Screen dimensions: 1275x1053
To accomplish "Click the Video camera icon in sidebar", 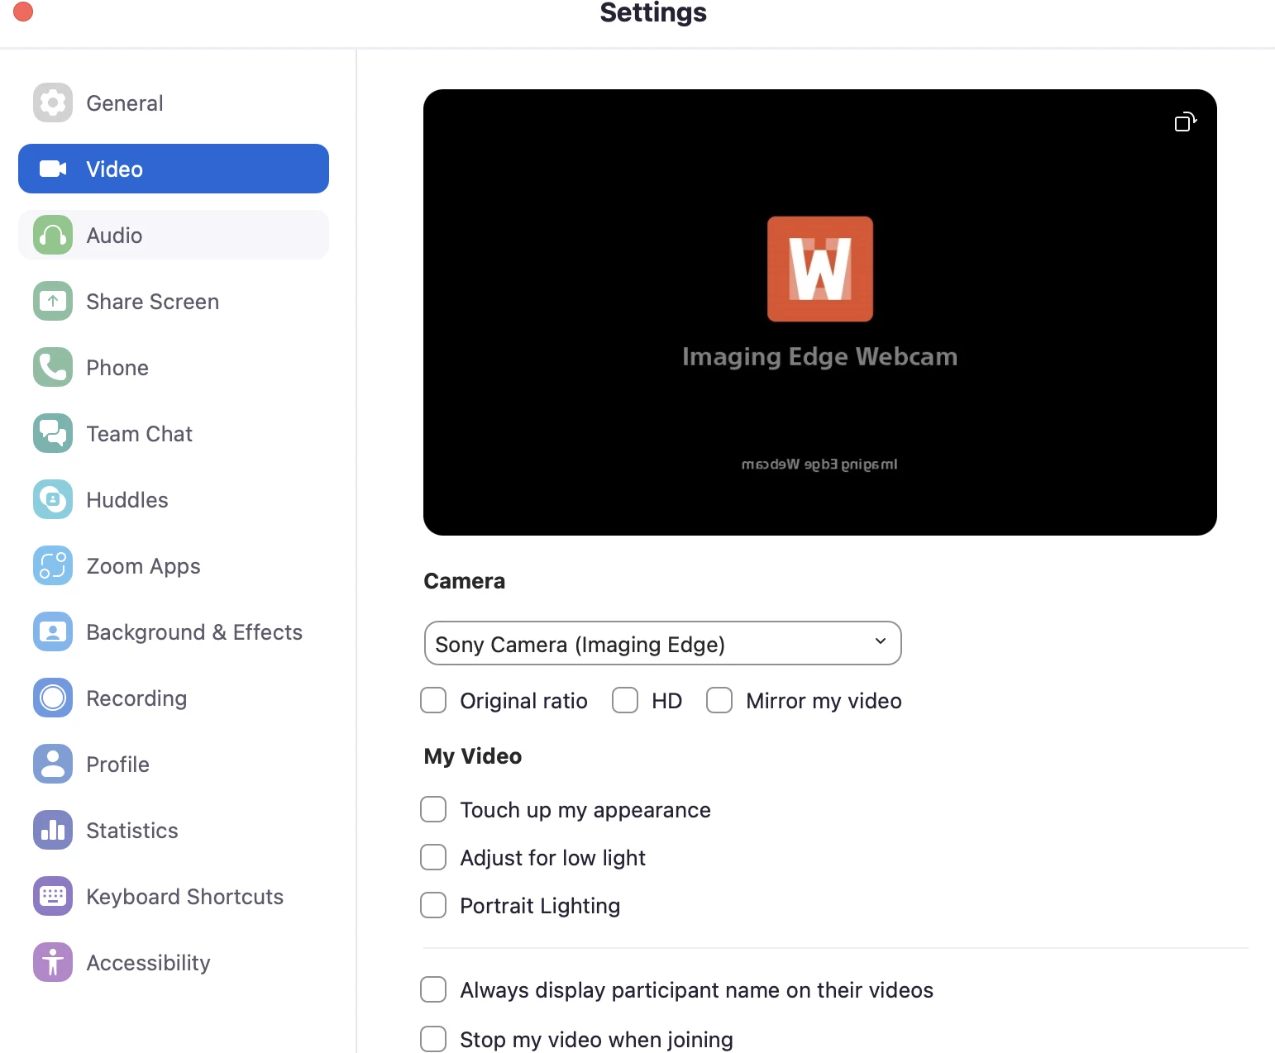I will point(53,169).
